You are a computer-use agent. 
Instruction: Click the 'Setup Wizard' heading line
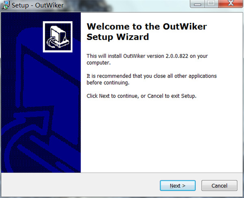click(118, 37)
